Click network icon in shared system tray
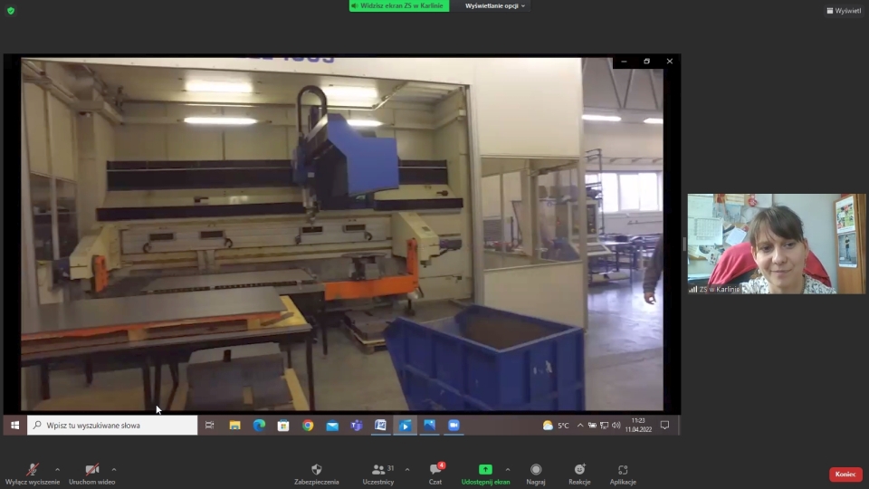 click(x=604, y=426)
